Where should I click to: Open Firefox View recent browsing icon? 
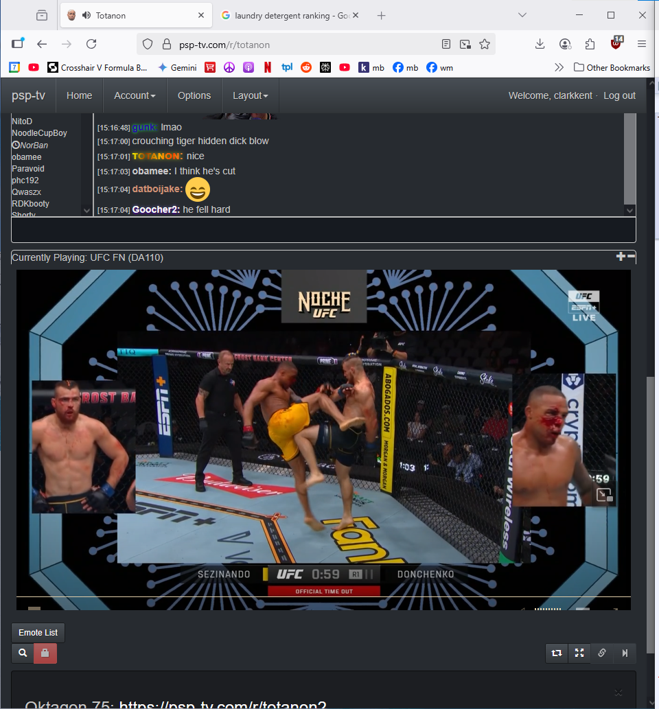[42, 15]
